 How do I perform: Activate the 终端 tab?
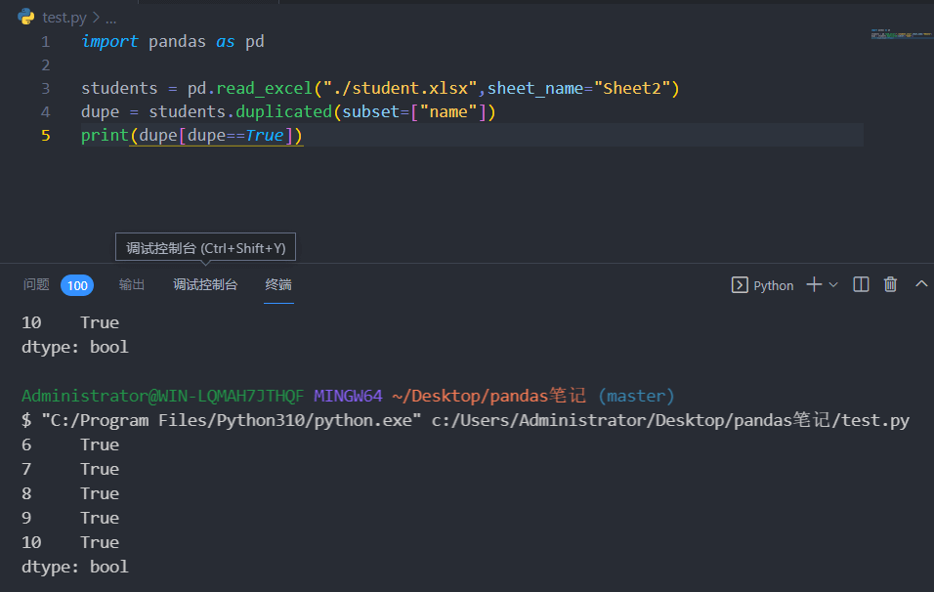click(278, 285)
